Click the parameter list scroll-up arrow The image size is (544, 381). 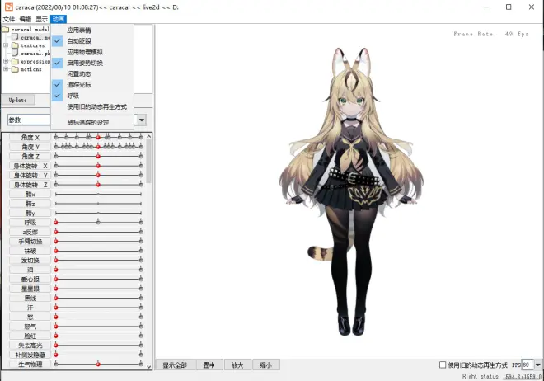click(x=149, y=136)
